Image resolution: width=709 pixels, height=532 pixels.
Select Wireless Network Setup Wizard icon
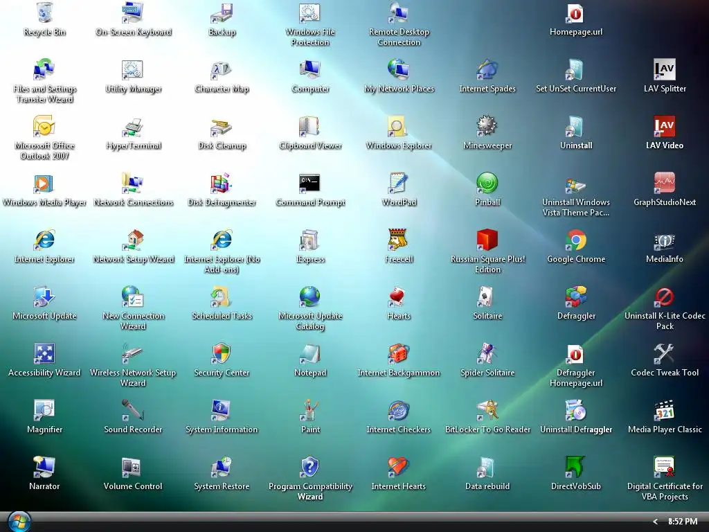(133, 353)
